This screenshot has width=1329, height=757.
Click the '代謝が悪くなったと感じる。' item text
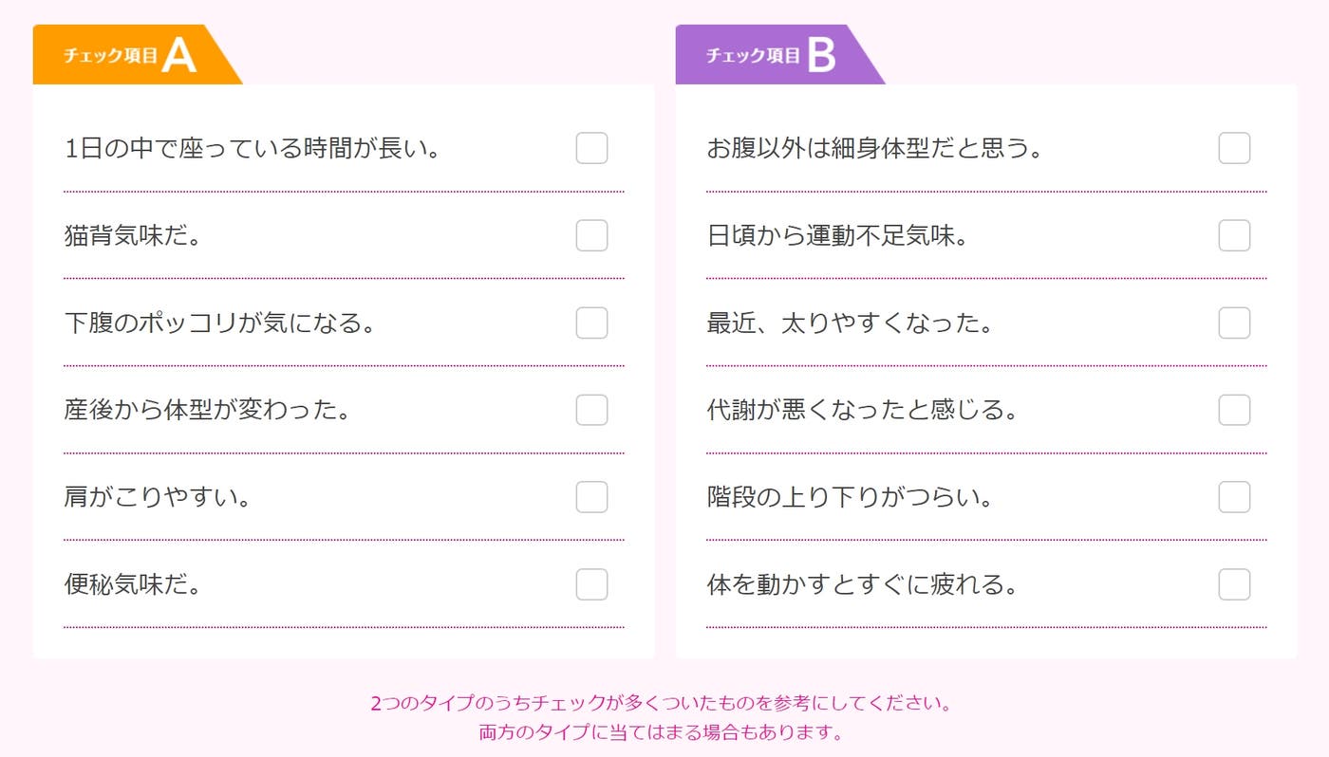(x=862, y=410)
